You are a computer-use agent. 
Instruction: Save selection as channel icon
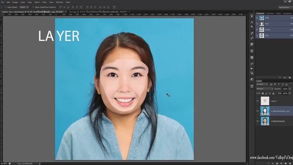pos(285,77)
